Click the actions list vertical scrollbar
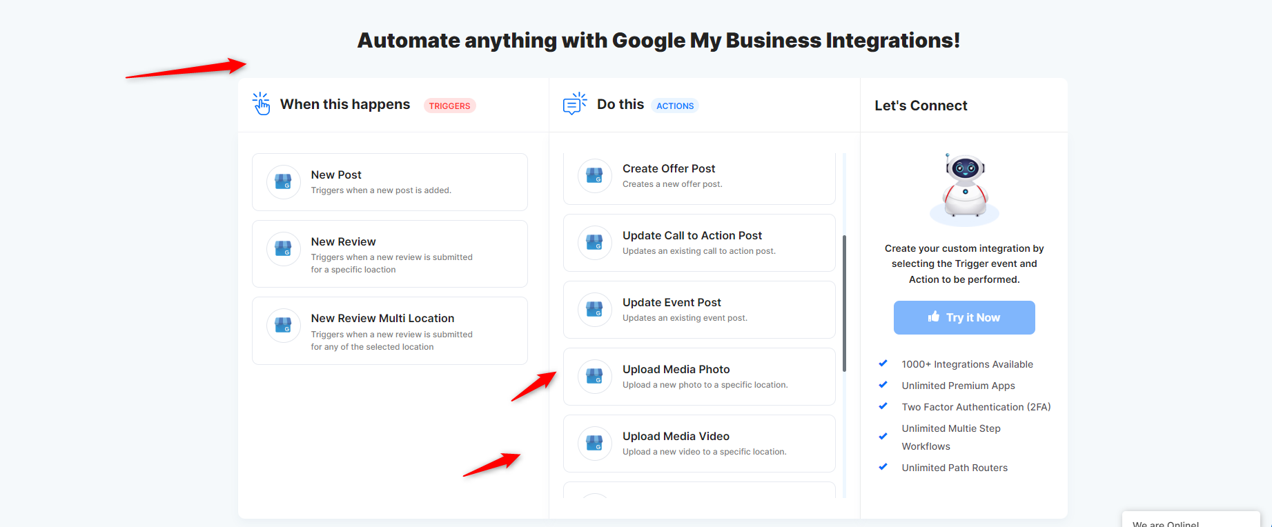 pyautogui.click(x=844, y=304)
